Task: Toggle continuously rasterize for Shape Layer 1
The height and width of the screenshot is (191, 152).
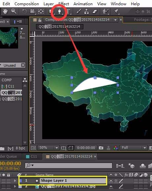Action: (x=116, y=181)
